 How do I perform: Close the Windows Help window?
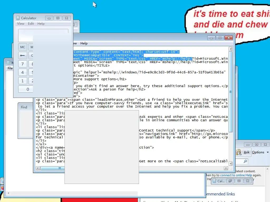pos(265,145)
